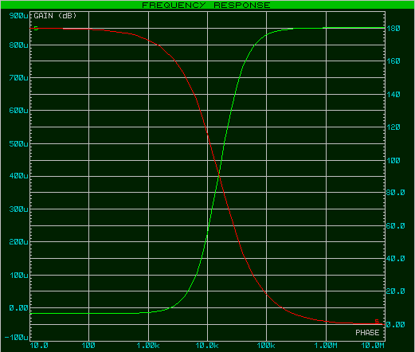
Task: Click the 1.00k frequency axis label
Action: (x=148, y=346)
